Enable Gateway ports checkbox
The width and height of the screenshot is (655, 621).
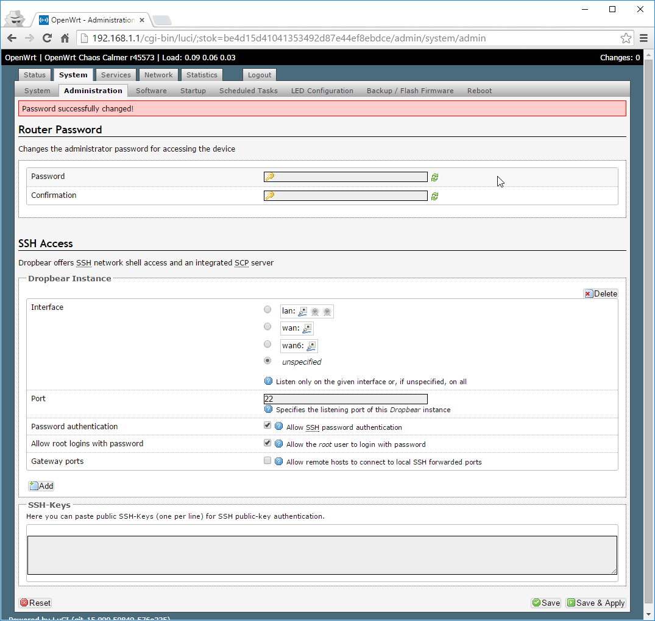267,461
